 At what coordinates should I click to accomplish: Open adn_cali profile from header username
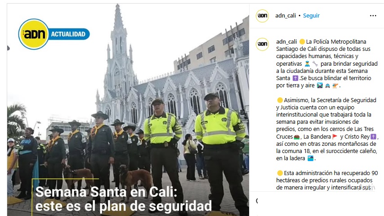(286, 16)
